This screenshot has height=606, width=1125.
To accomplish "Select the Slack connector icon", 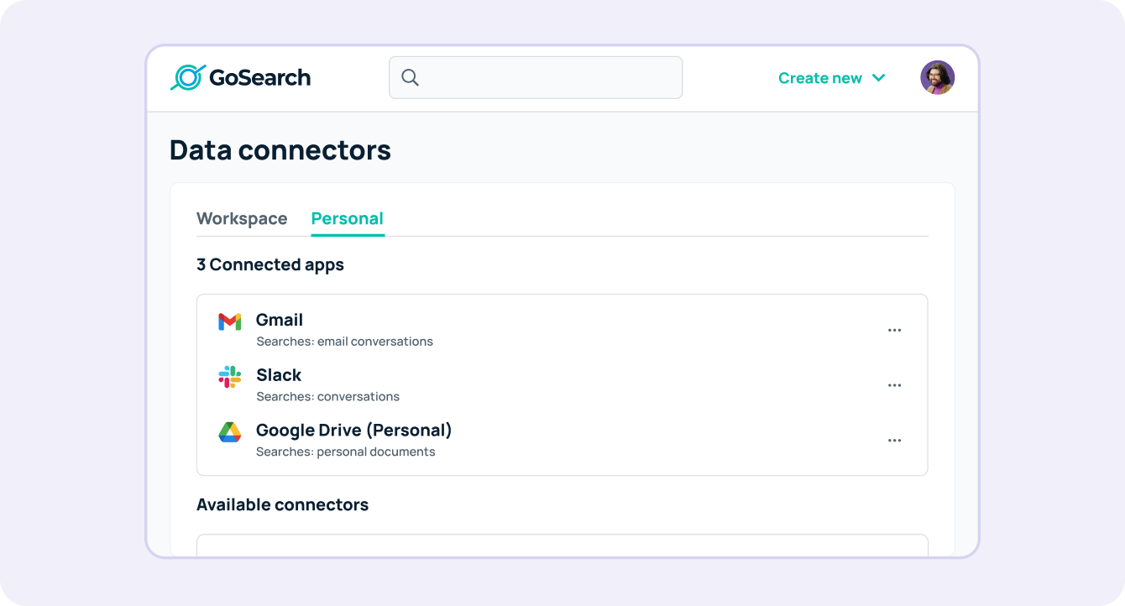I will pyautogui.click(x=230, y=376).
